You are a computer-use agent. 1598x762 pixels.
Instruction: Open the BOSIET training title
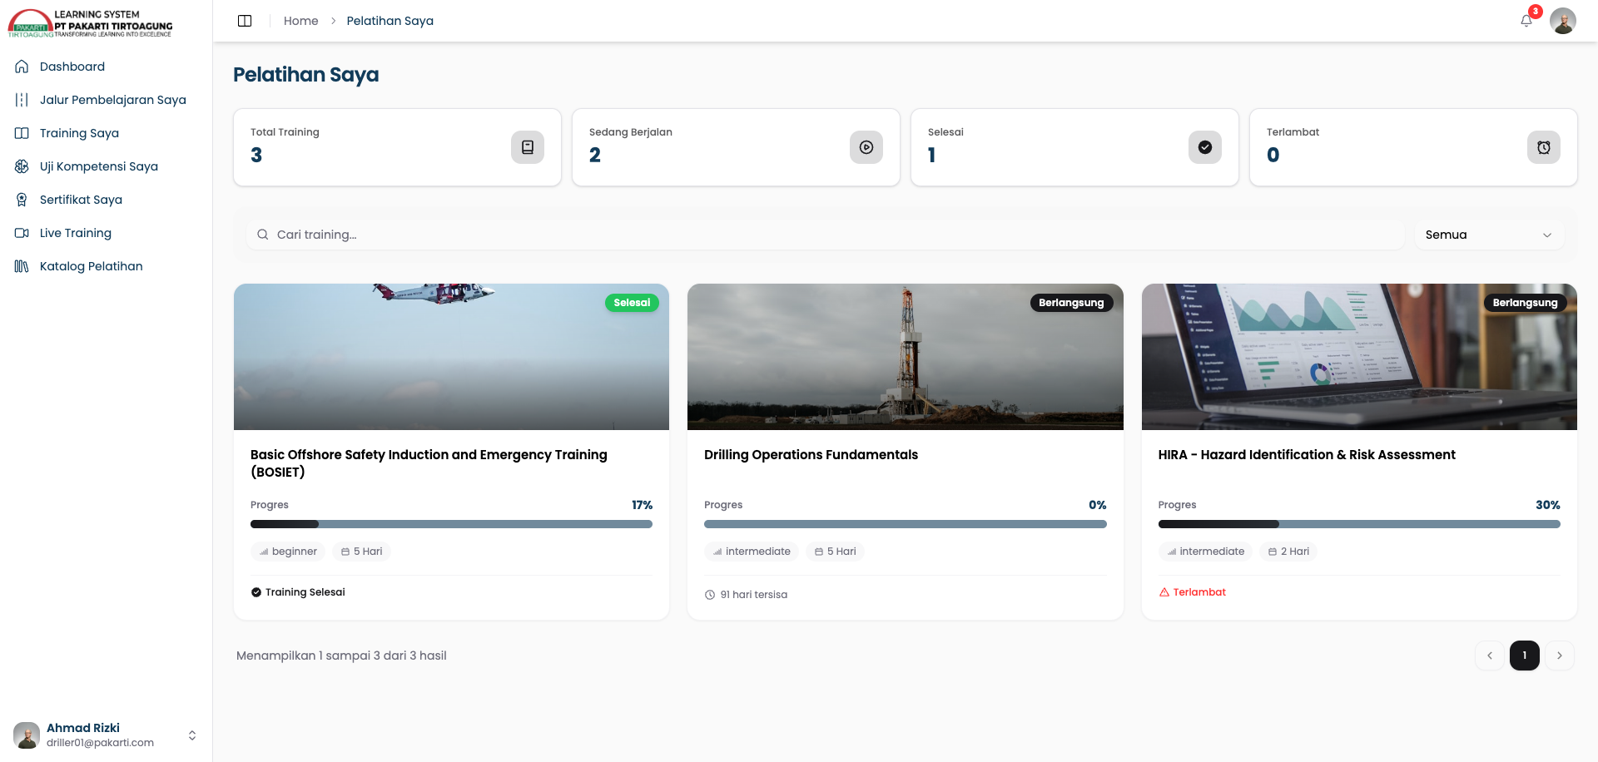429,463
